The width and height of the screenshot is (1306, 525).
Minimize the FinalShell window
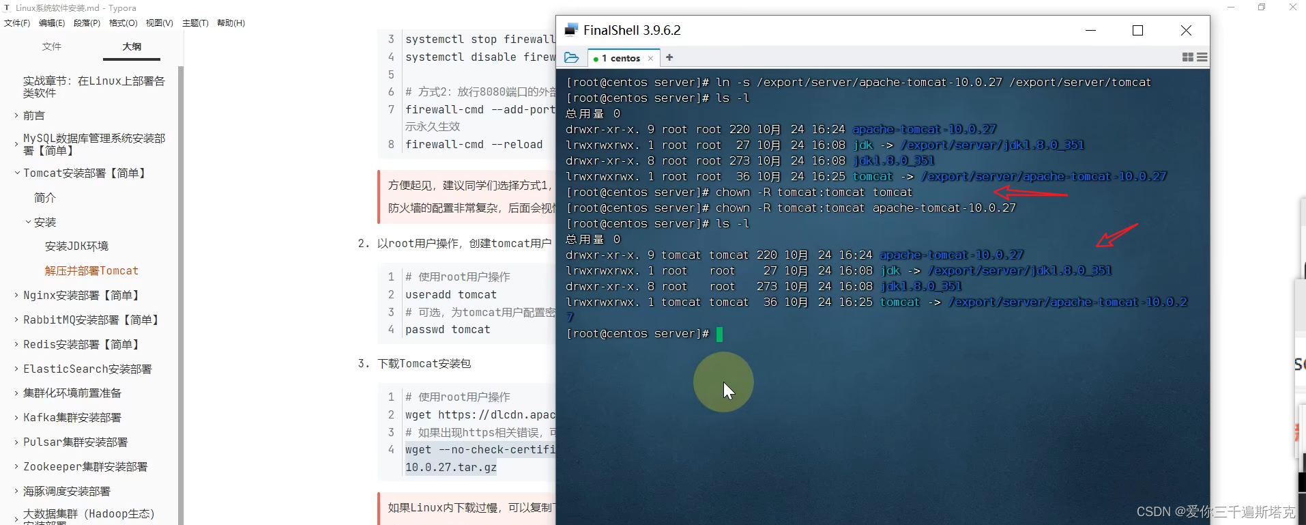click(x=1090, y=30)
